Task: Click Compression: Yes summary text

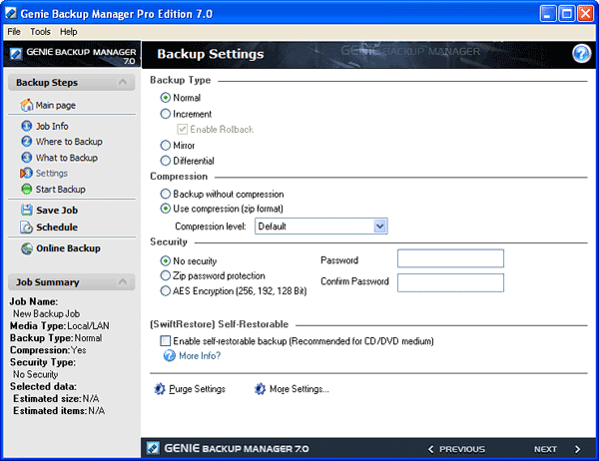Action: [x=48, y=350]
